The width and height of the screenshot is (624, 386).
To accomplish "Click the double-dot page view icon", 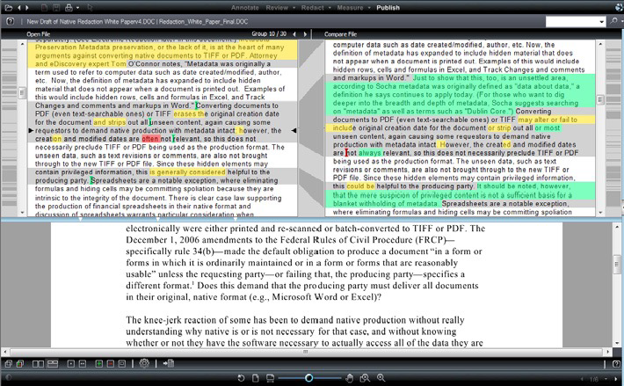I will pyautogui.click(x=83, y=363).
